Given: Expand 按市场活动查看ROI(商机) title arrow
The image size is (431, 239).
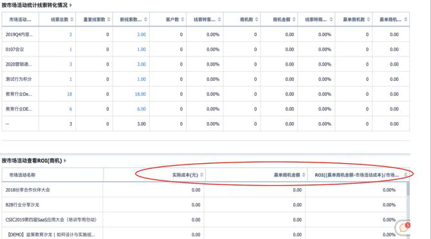Looking at the screenshot, I should coord(65,161).
